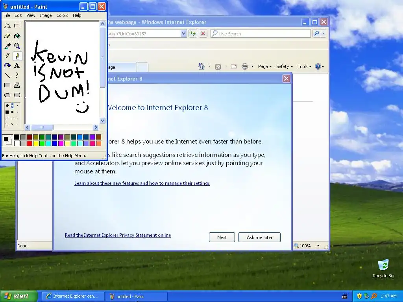Select the yellow color swatch in palette

point(35,143)
